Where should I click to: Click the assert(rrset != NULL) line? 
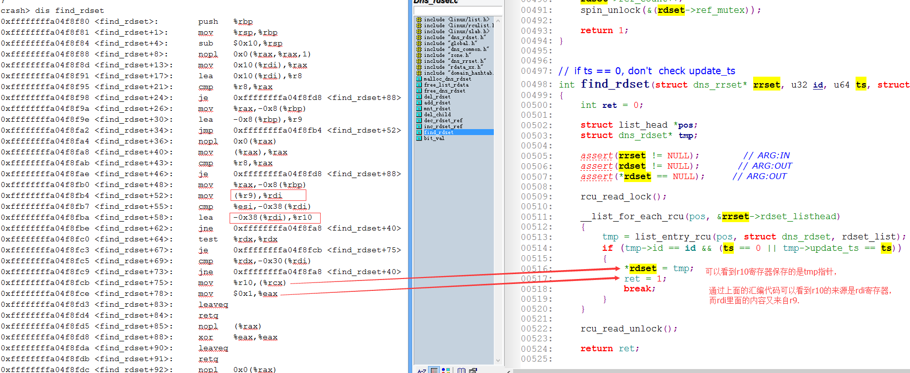coord(640,156)
